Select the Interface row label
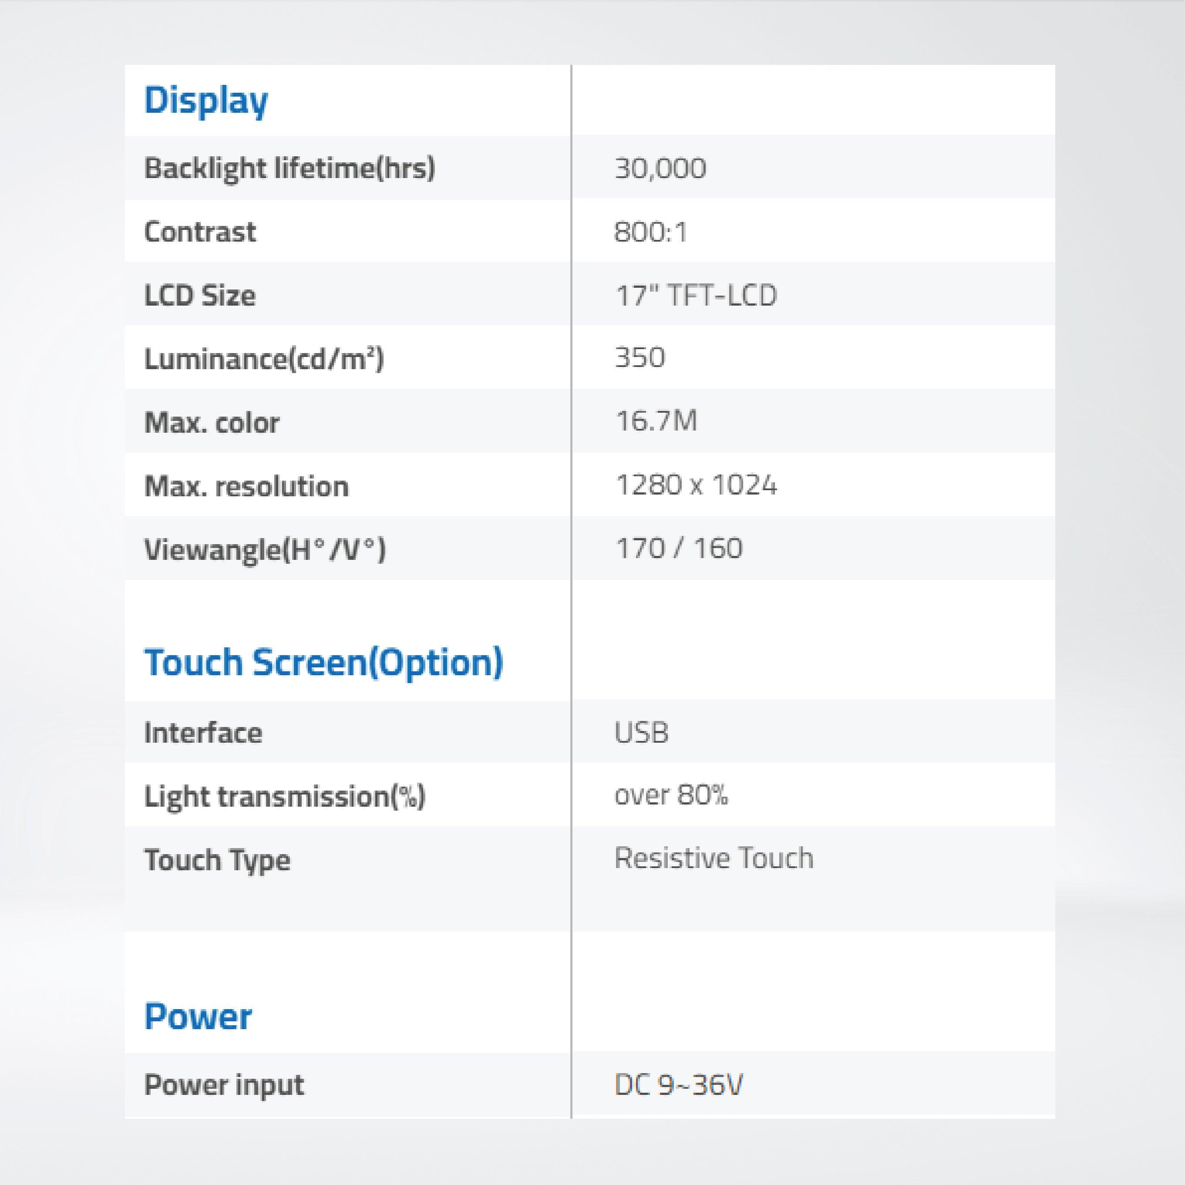The image size is (1185, 1185). coord(203,733)
